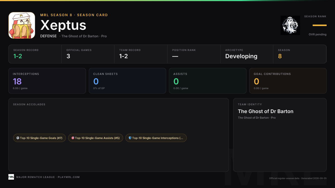
Task: Click MRL Season 8 · Season Card label
Action: [74, 15]
